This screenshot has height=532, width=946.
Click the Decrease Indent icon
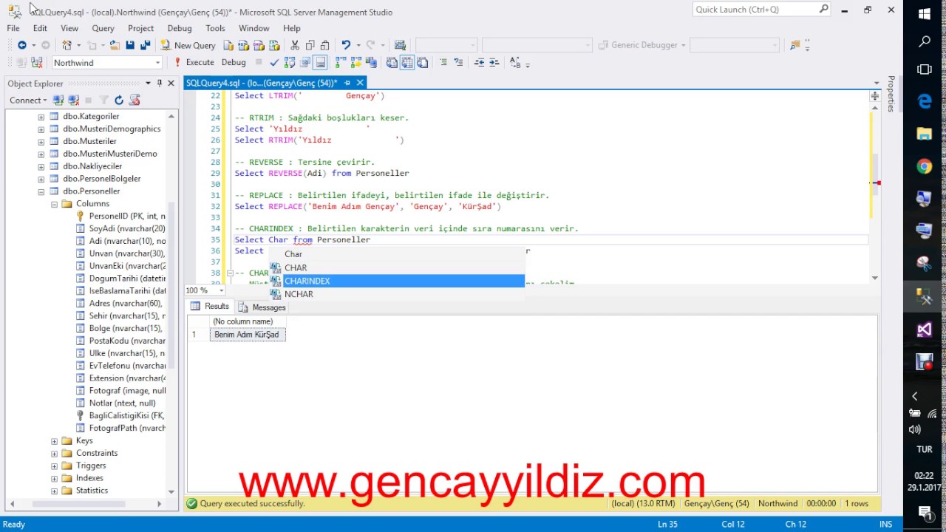(x=479, y=63)
